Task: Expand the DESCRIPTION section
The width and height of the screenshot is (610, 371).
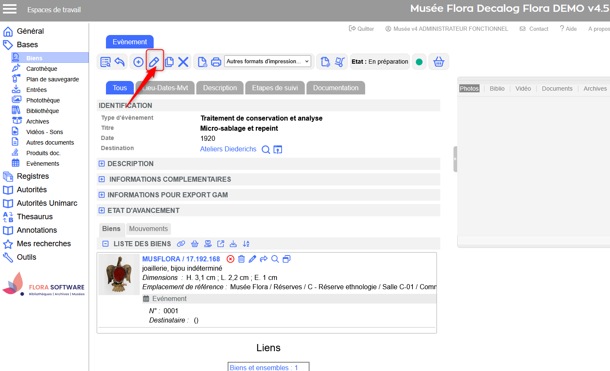Action: pyautogui.click(x=102, y=164)
